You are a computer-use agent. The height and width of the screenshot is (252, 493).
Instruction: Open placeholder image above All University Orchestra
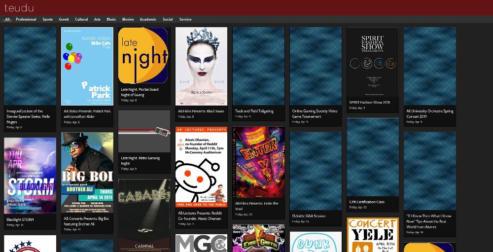pyautogui.click(x=430, y=66)
